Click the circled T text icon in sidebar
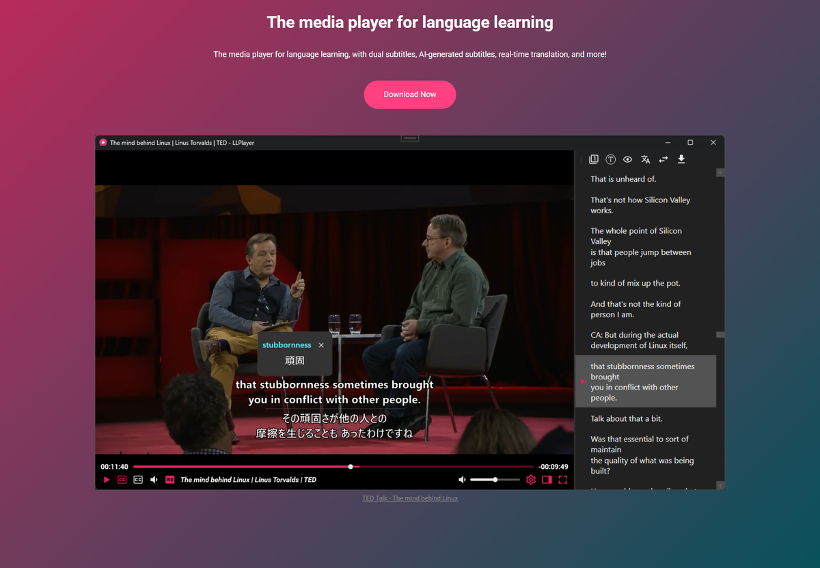The image size is (820, 568). (611, 159)
